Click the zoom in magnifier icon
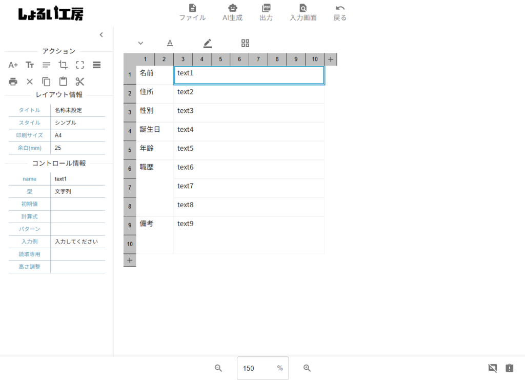525x380 pixels. 307,368
